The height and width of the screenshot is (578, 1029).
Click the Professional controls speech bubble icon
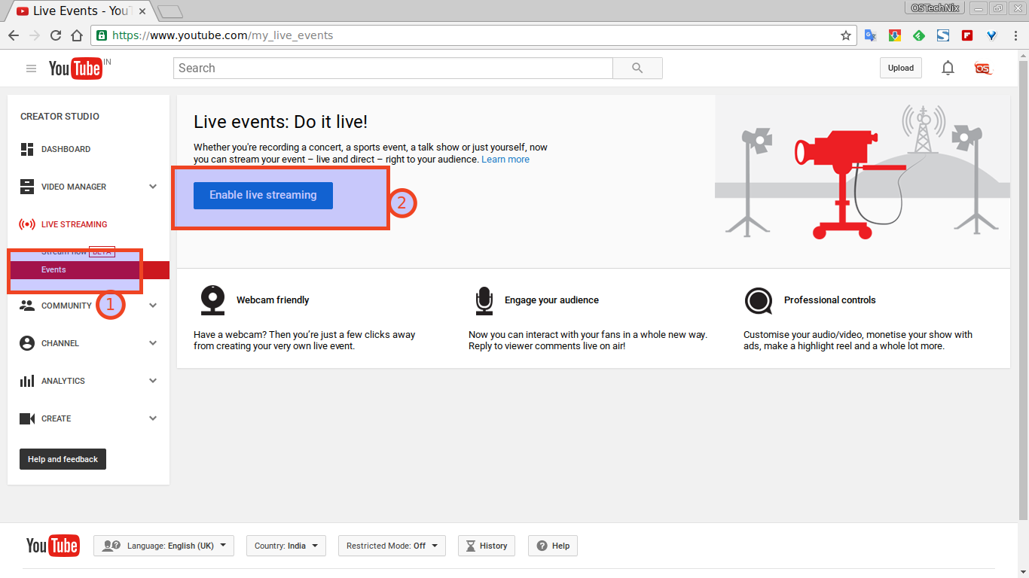tap(758, 301)
